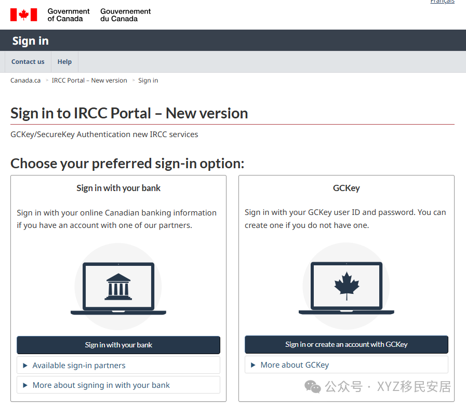The image size is (466, 405).
Task: Click Sign in with your bank button
Action: [118, 345]
